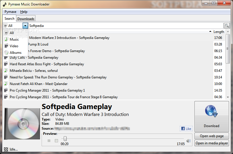Click scroll down arrow of results list

(x=228, y=97)
